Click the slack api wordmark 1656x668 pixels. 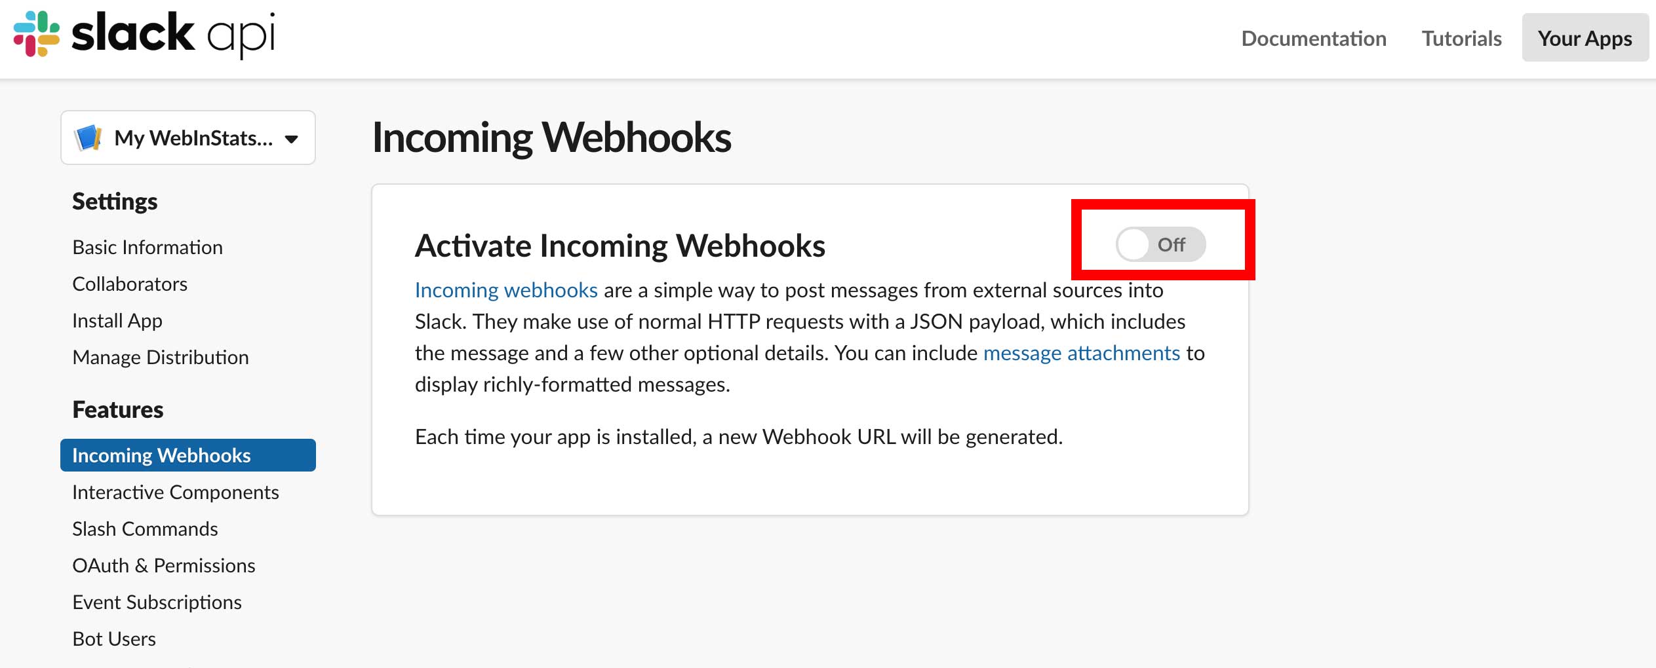point(173,34)
